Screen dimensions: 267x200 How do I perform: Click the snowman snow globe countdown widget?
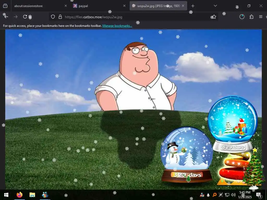[x=187, y=155]
